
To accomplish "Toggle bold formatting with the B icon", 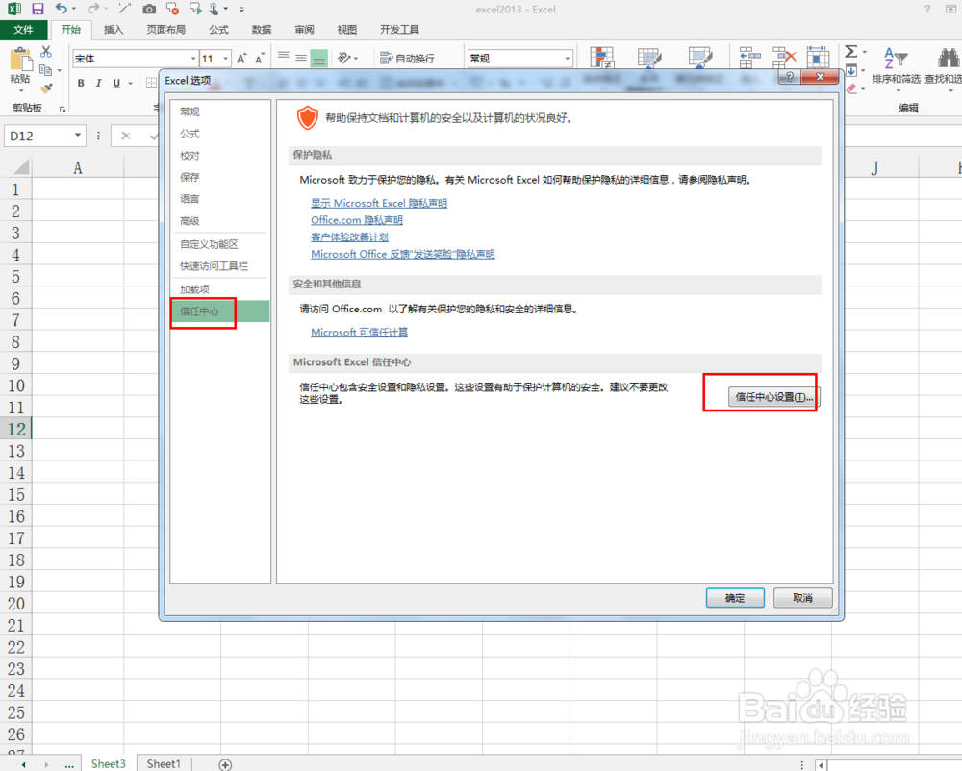I will [x=81, y=84].
